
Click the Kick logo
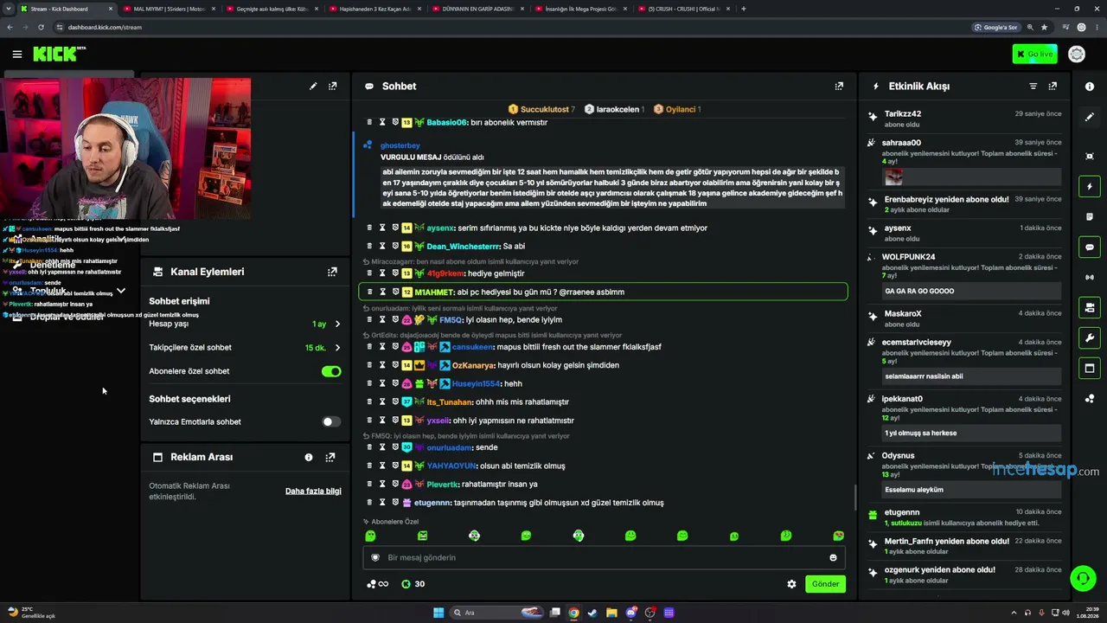point(59,54)
